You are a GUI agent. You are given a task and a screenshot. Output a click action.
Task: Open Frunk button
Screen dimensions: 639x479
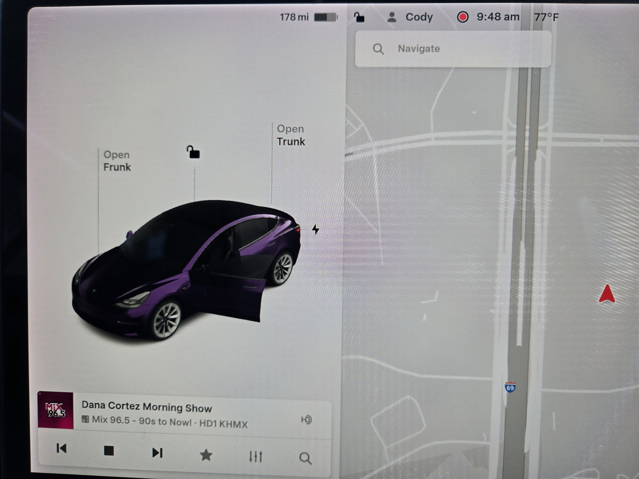(x=117, y=161)
